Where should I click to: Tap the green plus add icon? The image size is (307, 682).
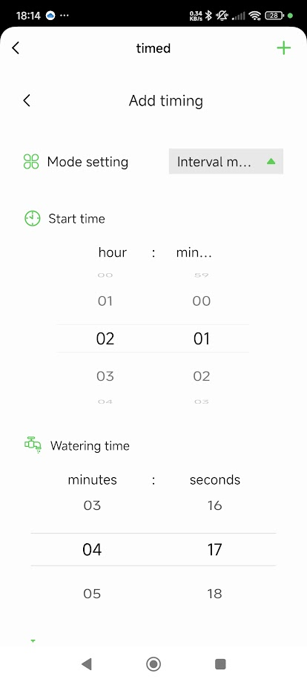(283, 47)
